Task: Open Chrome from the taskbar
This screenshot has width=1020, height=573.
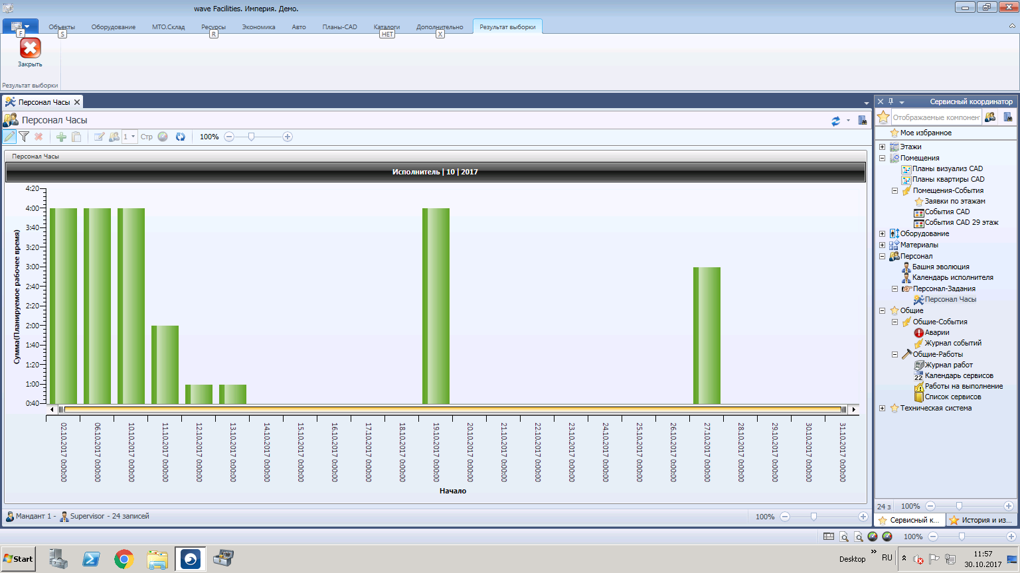Action: point(124,559)
